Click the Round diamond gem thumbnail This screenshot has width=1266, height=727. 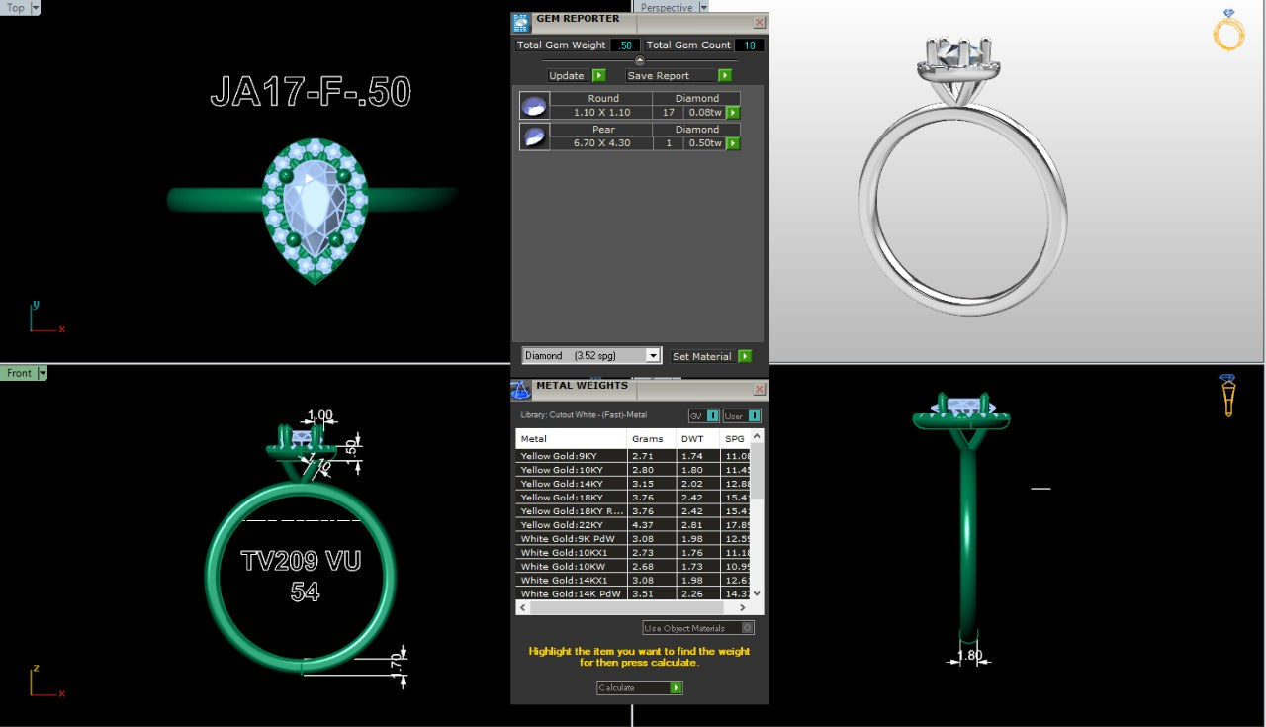[x=534, y=106]
